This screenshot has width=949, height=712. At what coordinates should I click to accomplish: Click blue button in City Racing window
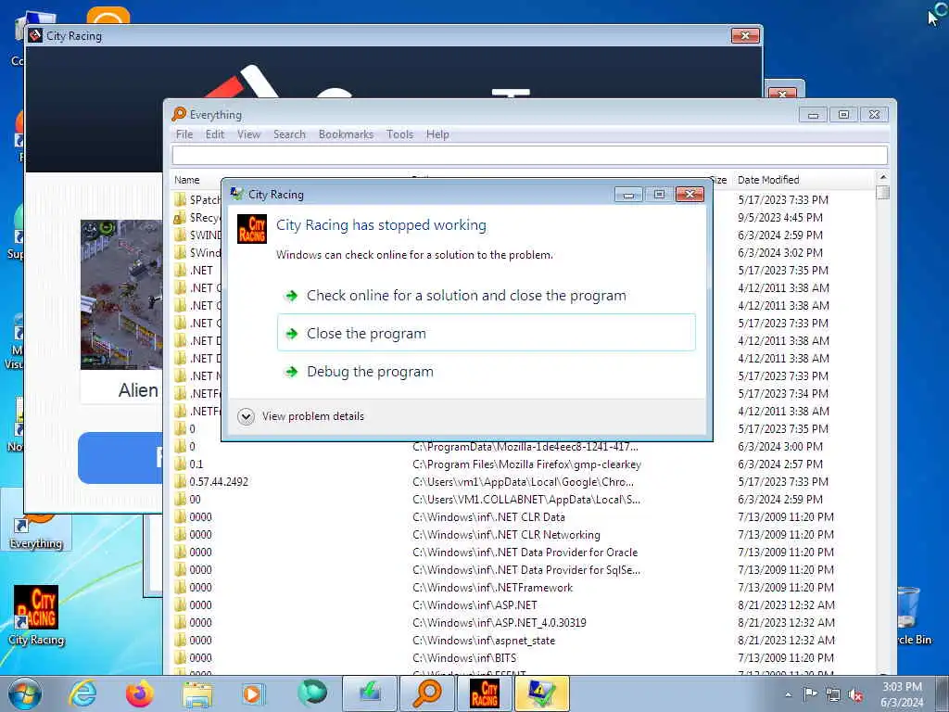click(120, 458)
